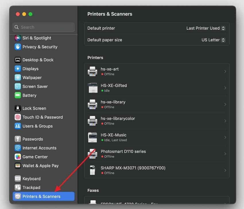Click the Wallpaper flower icon

pos(18,78)
